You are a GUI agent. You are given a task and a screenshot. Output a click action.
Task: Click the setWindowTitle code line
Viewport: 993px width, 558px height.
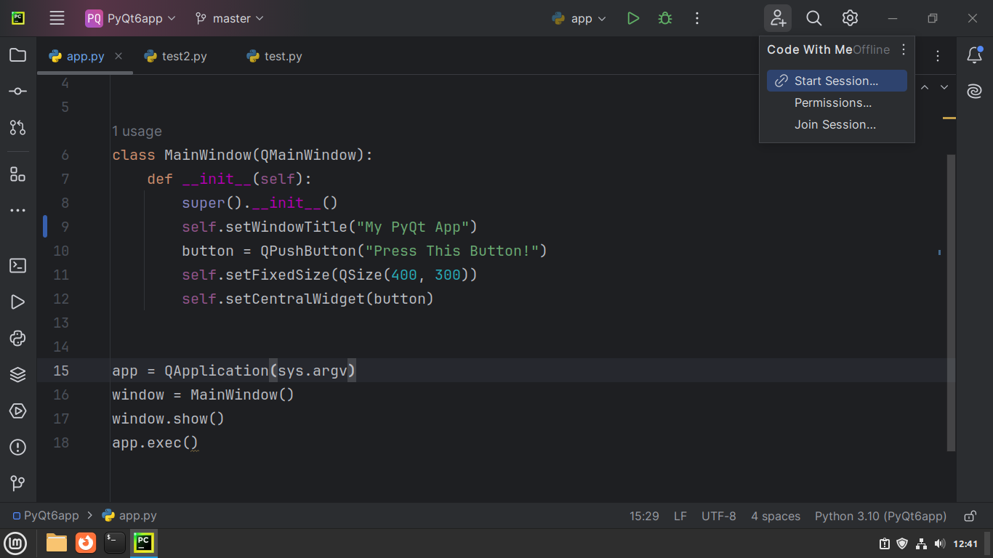[329, 227]
